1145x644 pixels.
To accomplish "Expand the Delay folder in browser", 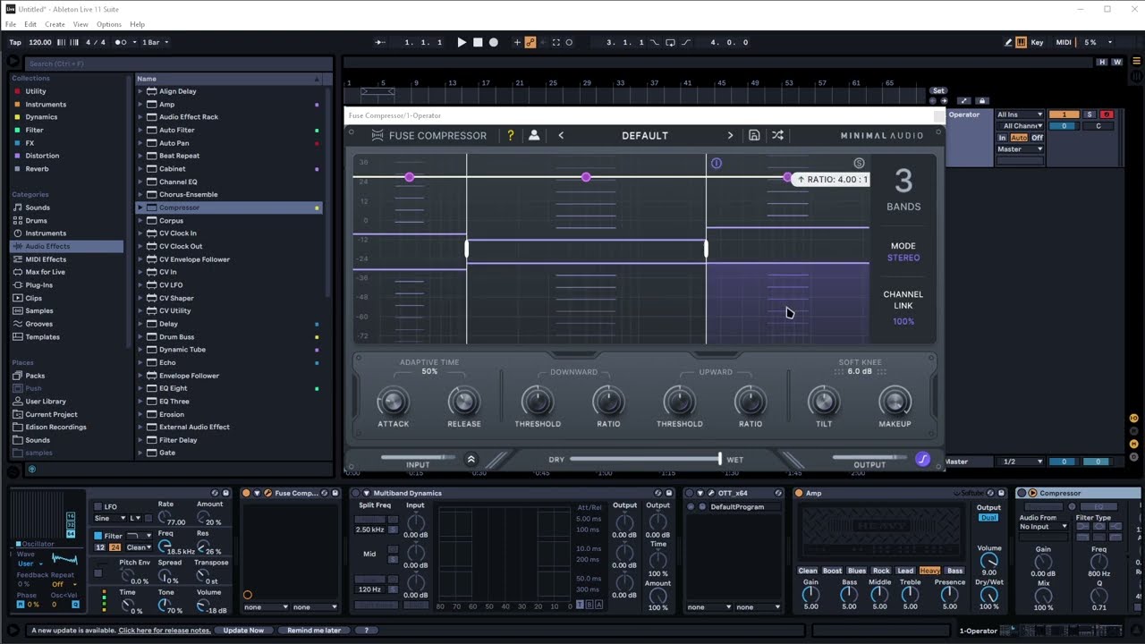I will (140, 324).
